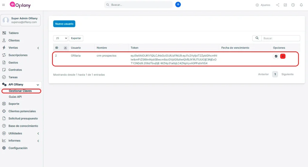Open the checkbox tasks icon in header
Viewport: 308px width, 167px height.
coord(285,5)
